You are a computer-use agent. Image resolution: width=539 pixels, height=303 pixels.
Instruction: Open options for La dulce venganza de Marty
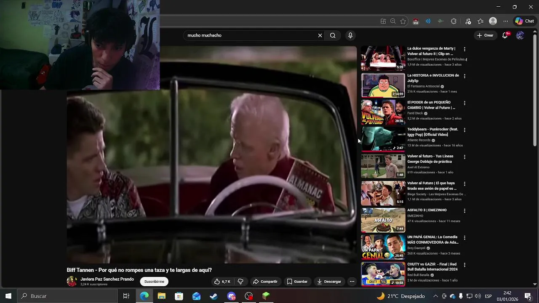pos(464,49)
